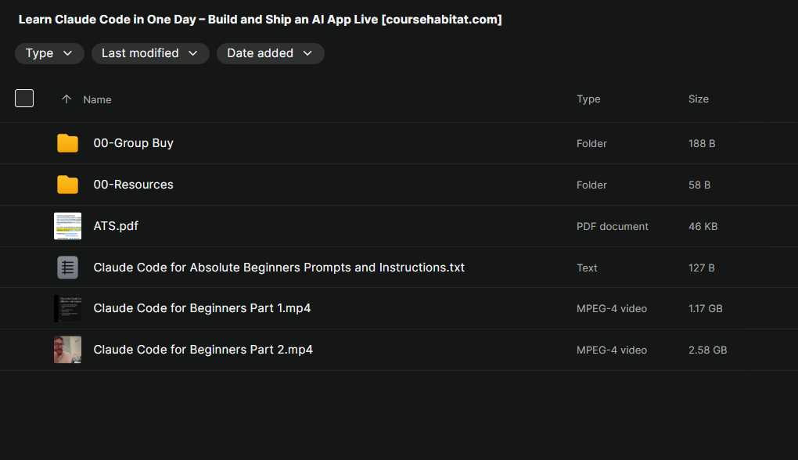Open the Part 1.mp4 video thumbnail
798x460 pixels.
pos(68,308)
